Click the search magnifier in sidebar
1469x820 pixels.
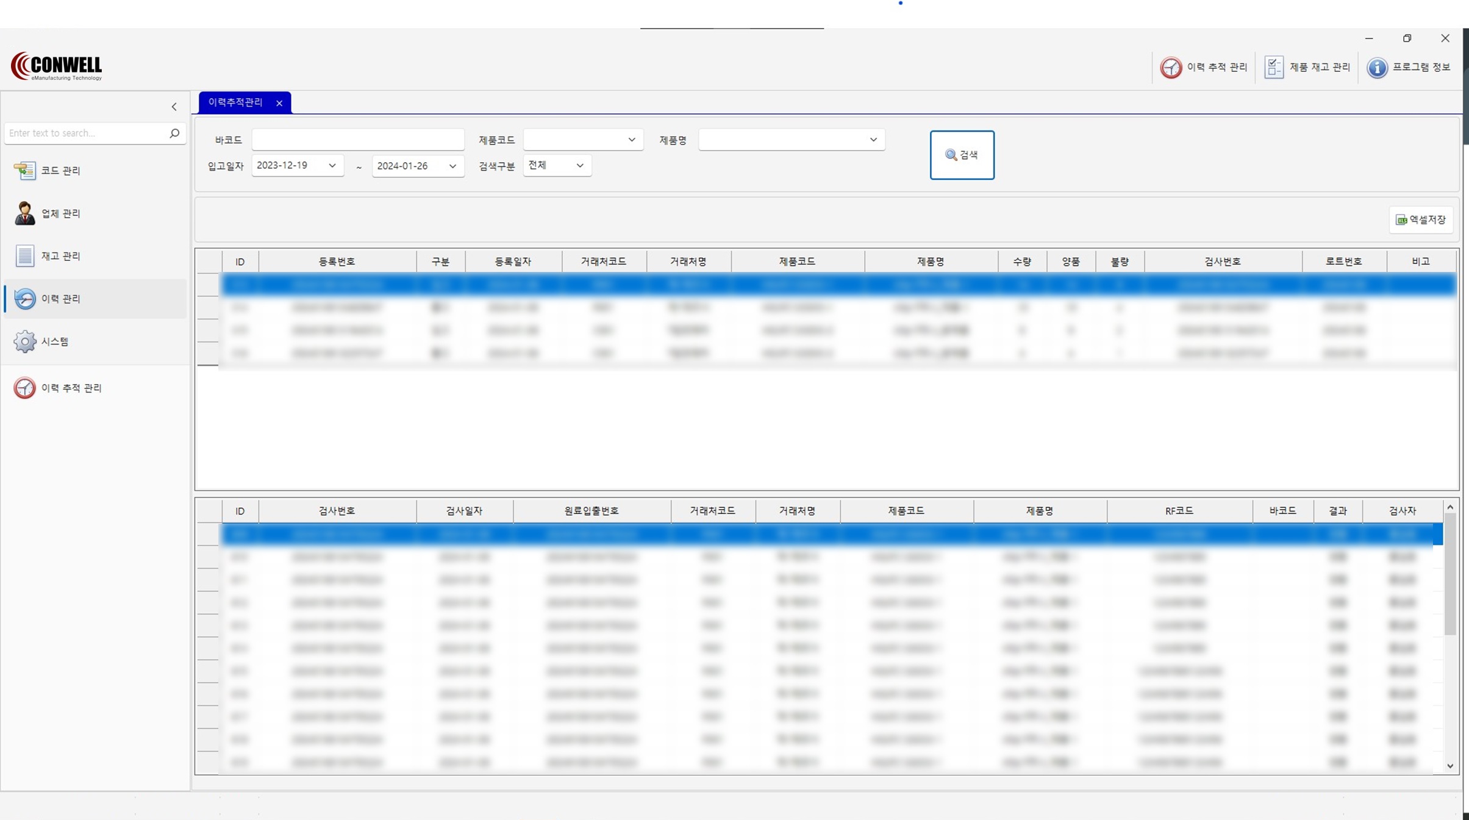[174, 133]
